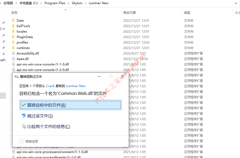Screen dimensions: 240x158
Task: Select api-ms-win-core-console-l1-1-0.dll file name
Action: click(43, 64)
